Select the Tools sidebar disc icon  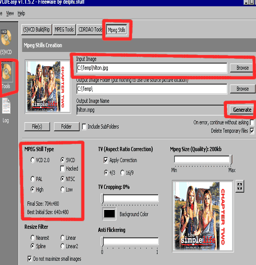point(6,72)
